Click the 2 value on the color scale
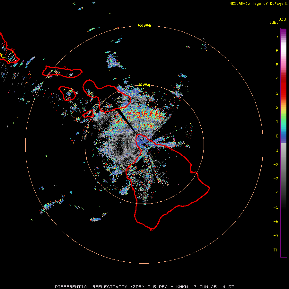The height and width of the screenshot is (289, 289). pos(277,108)
